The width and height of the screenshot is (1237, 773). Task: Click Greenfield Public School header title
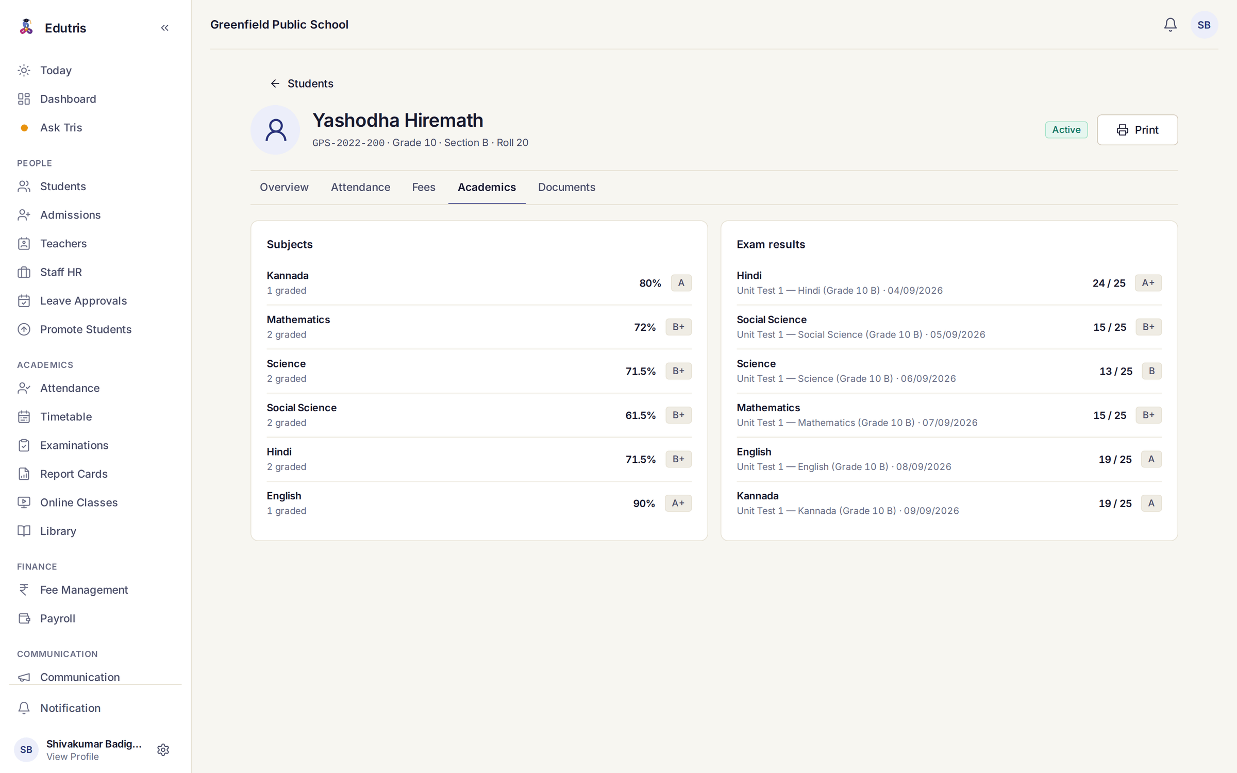click(279, 25)
